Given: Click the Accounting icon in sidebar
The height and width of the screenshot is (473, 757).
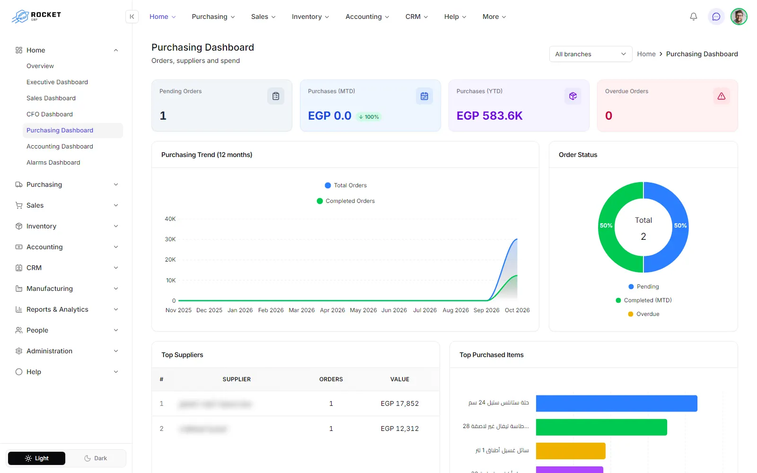Looking at the screenshot, I should click(x=19, y=247).
